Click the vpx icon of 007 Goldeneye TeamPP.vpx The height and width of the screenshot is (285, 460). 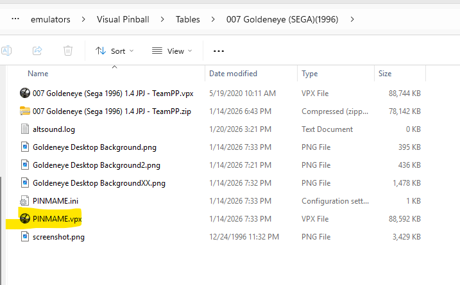pos(25,93)
